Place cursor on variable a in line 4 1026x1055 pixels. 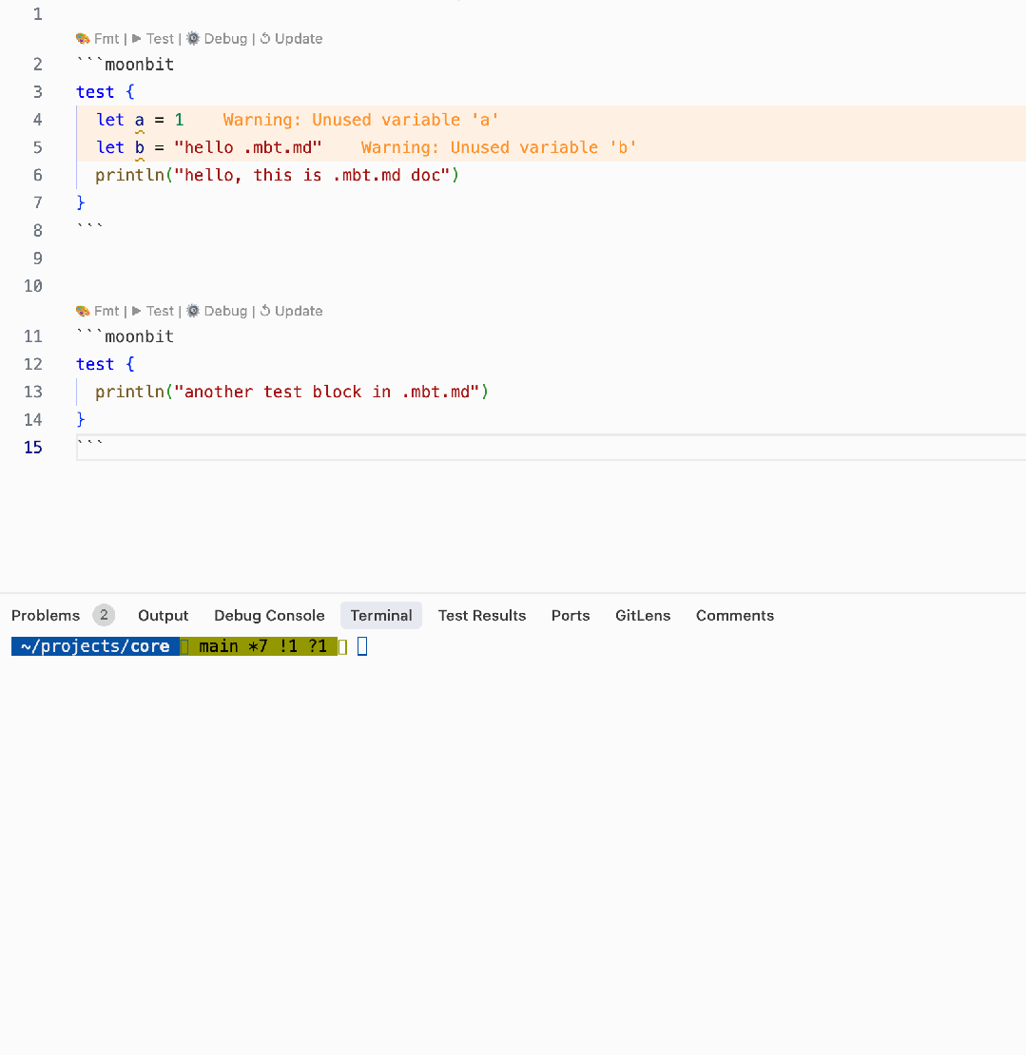tap(140, 120)
